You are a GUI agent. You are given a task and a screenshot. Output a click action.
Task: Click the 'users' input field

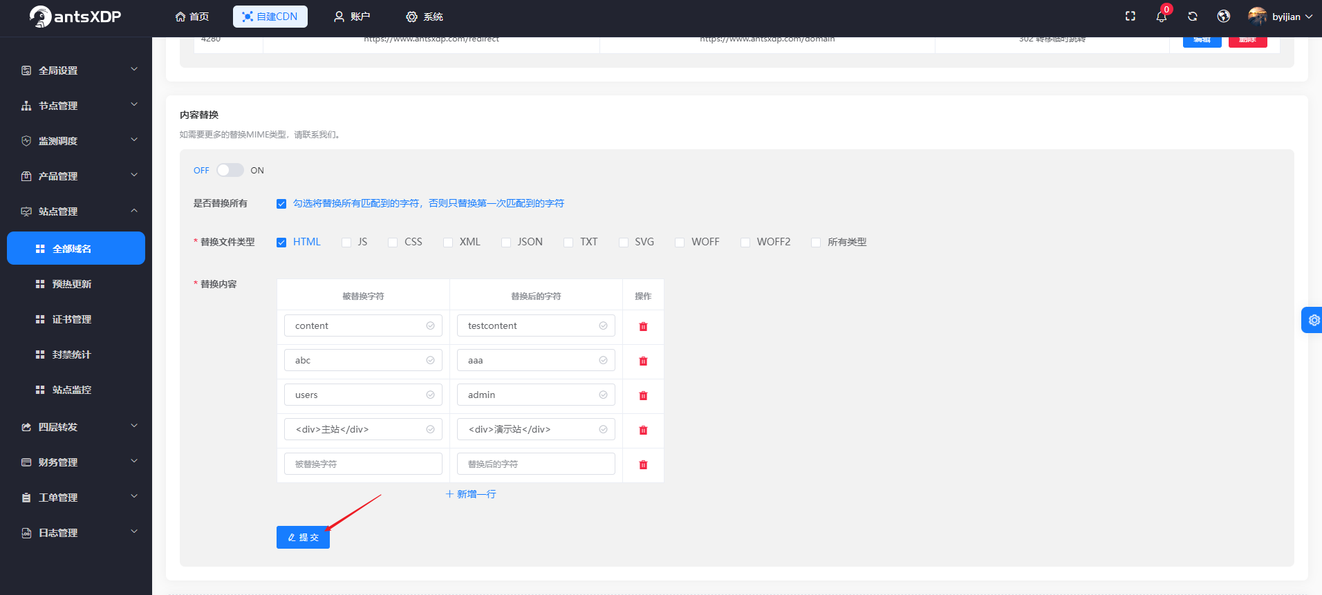(363, 395)
